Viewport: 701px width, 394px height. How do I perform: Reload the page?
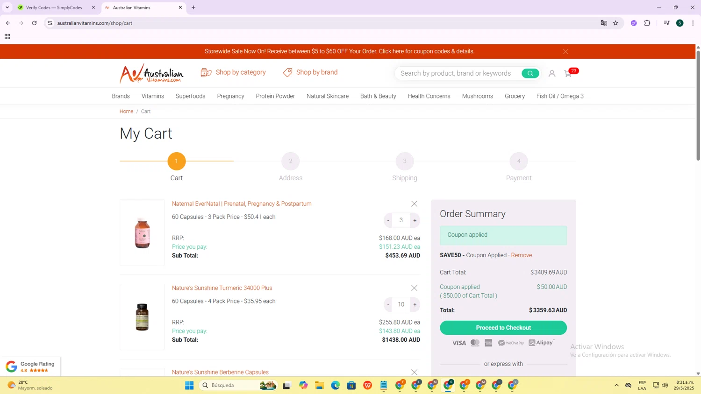click(x=34, y=23)
